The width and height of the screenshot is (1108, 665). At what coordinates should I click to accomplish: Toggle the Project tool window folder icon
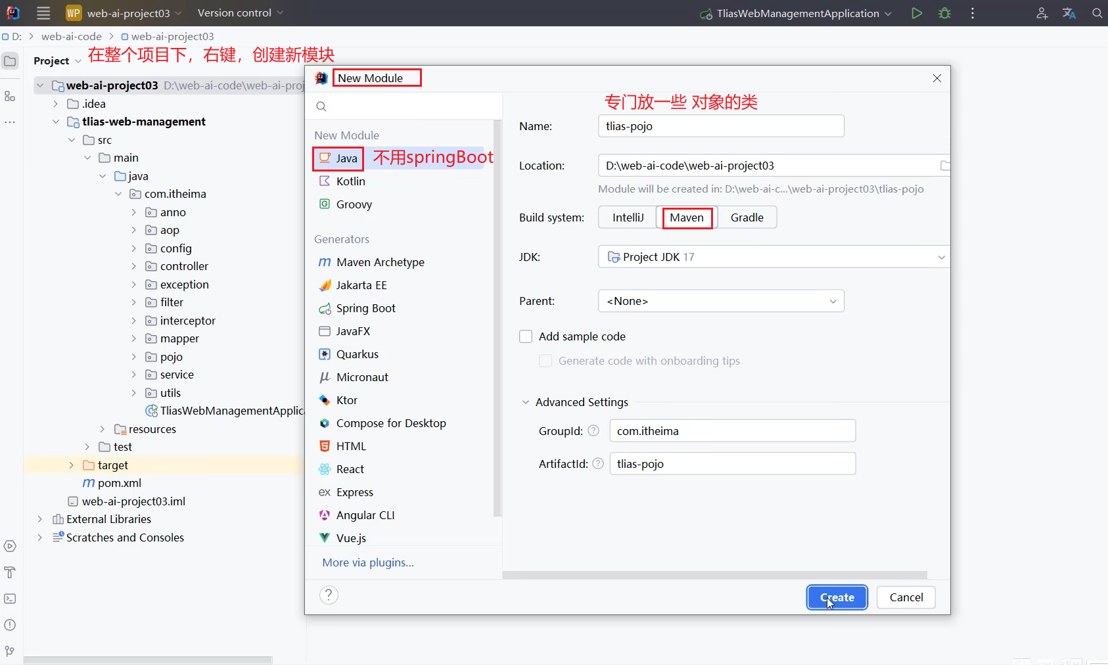click(x=10, y=61)
